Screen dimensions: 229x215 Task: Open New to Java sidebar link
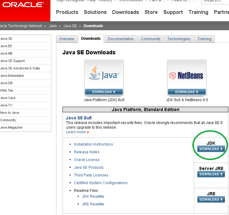point(25,113)
